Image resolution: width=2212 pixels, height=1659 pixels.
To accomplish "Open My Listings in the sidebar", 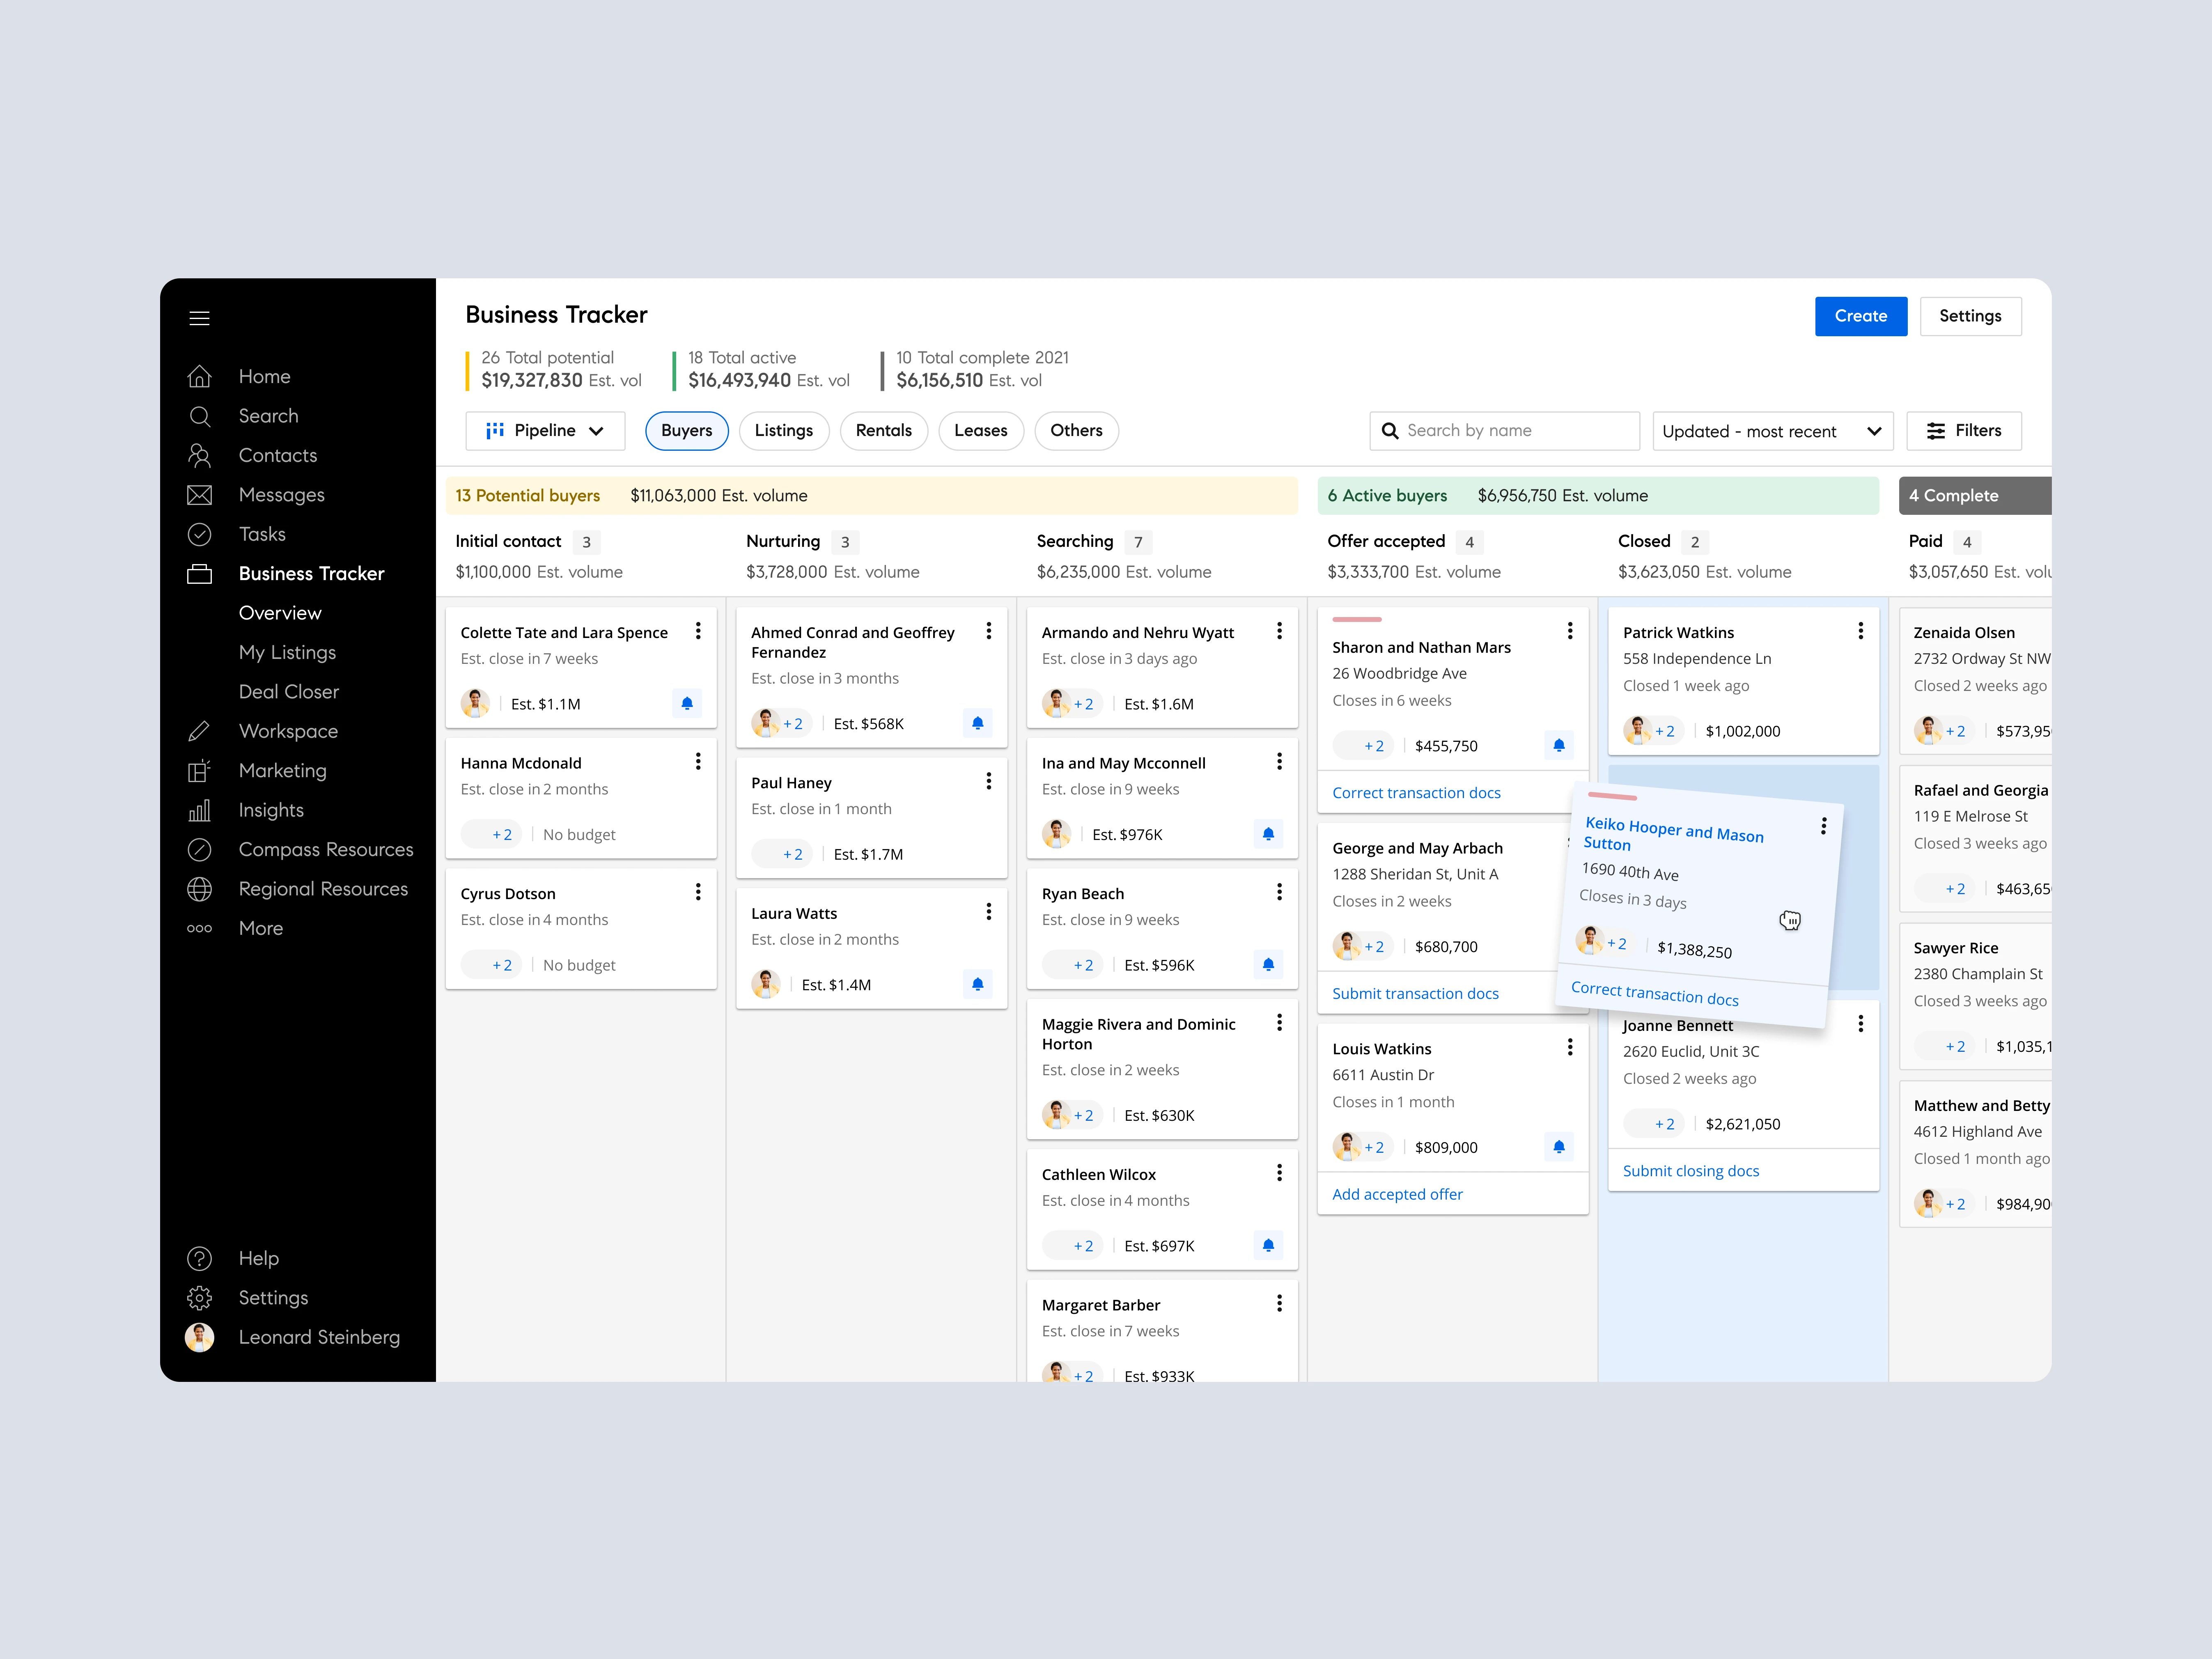I will [287, 653].
